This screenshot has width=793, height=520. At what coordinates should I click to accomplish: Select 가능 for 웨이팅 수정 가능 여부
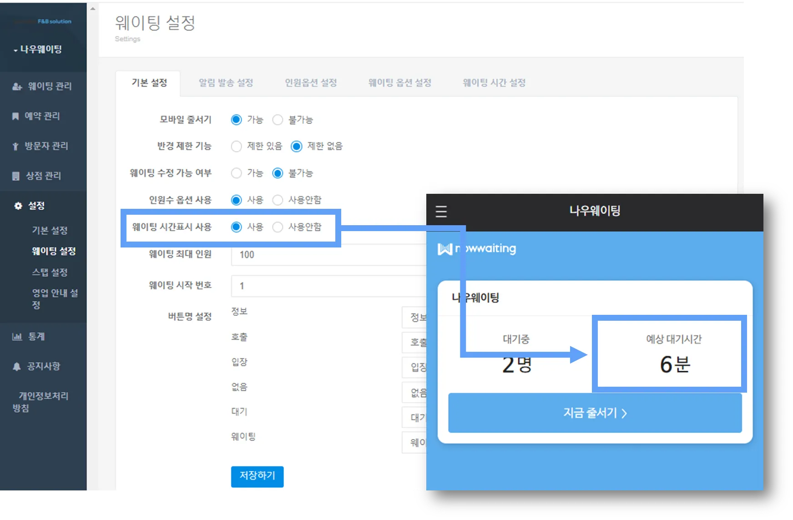pos(236,173)
